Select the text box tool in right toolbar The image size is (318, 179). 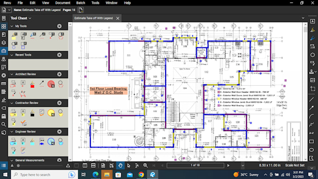coord(312,22)
